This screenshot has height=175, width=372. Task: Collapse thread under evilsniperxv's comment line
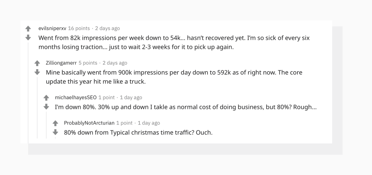28,93
